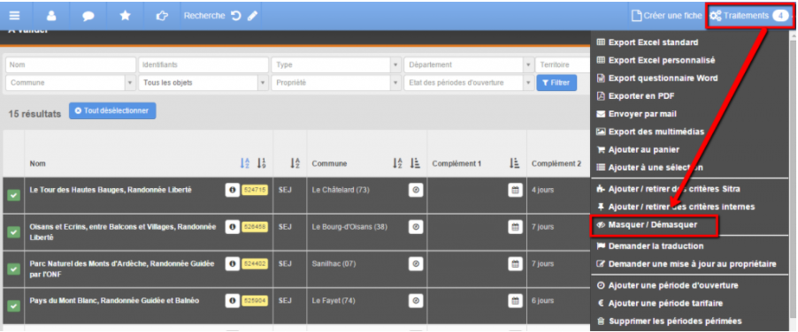
Task: Open info for Le Tour des Hautes Bauges
Action: (x=233, y=190)
